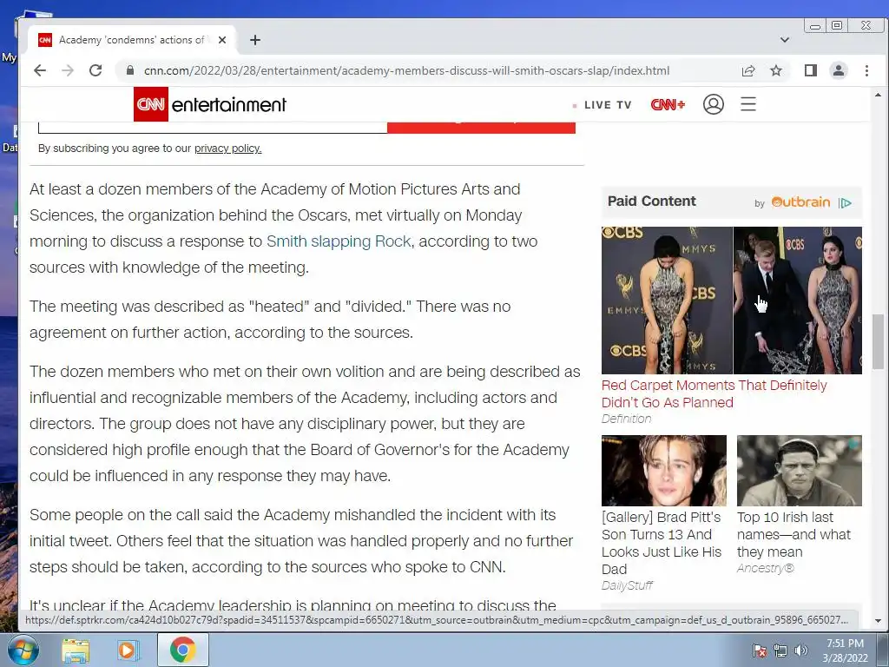The width and height of the screenshot is (889, 667).
Task: Click the Outbrain logo
Action: (800, 201)
